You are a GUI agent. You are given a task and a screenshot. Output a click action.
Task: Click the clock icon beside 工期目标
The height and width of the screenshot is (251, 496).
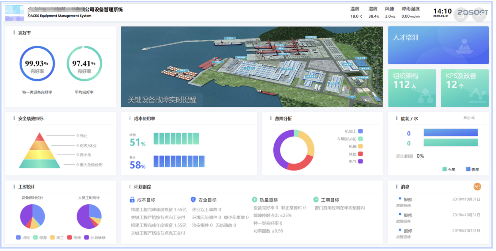pos(316,200)
